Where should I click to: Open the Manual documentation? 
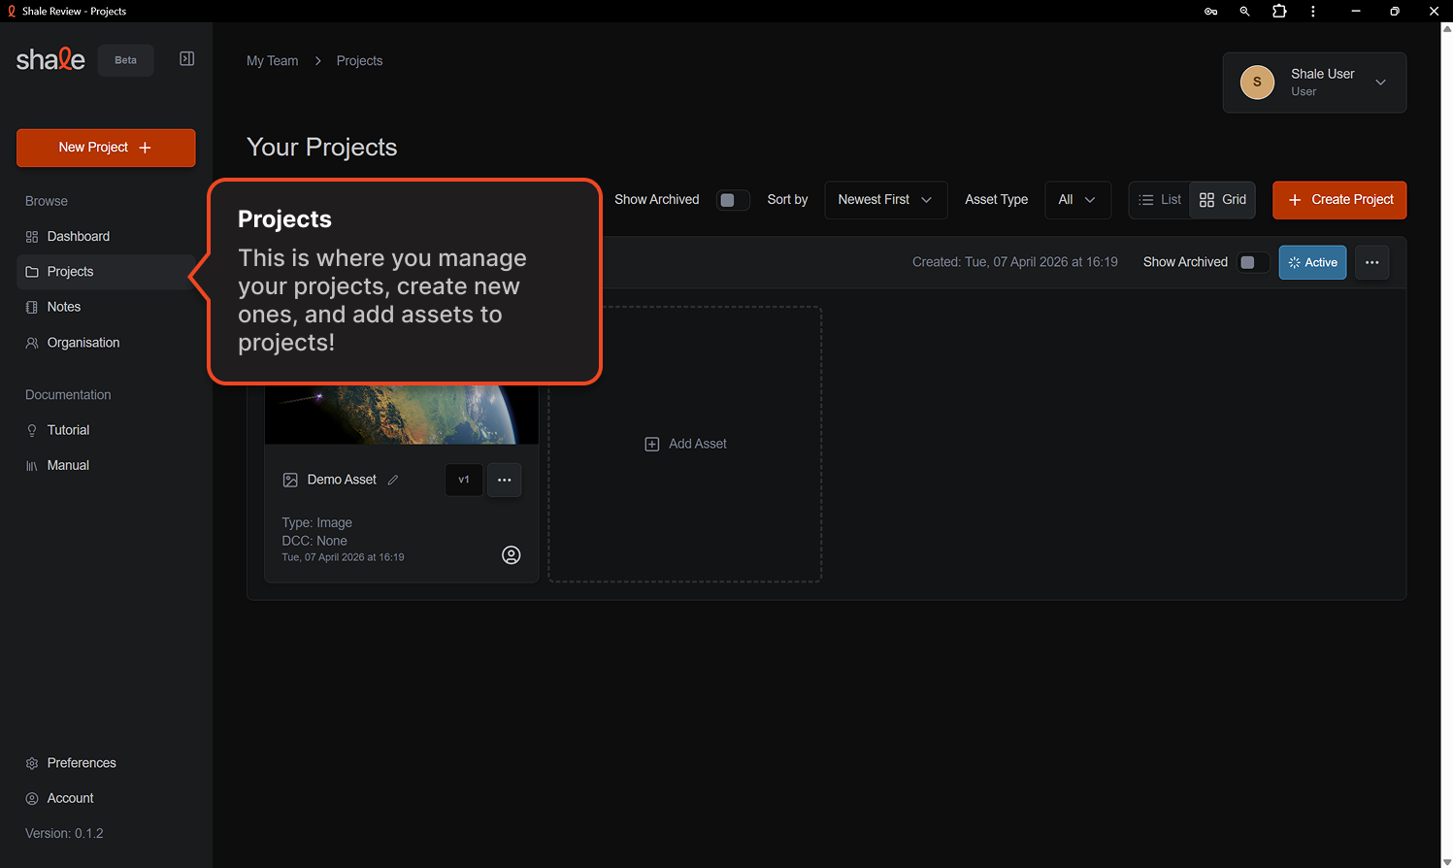point(106,465)
